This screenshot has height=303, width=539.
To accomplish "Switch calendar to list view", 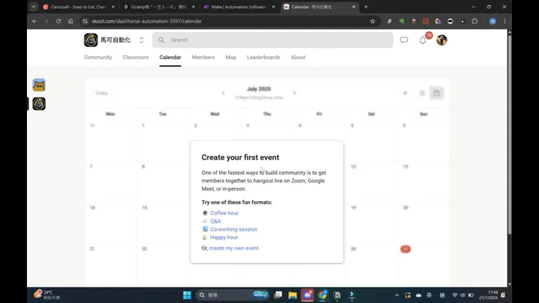I will 422,93.
